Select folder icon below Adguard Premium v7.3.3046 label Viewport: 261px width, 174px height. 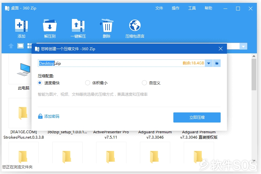click(x=154, y=157)
